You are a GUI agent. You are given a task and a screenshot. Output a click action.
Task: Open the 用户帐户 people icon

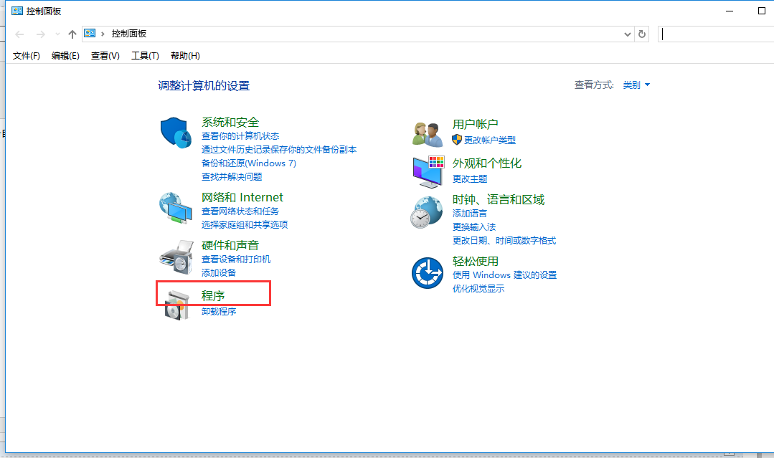point(428,135)
